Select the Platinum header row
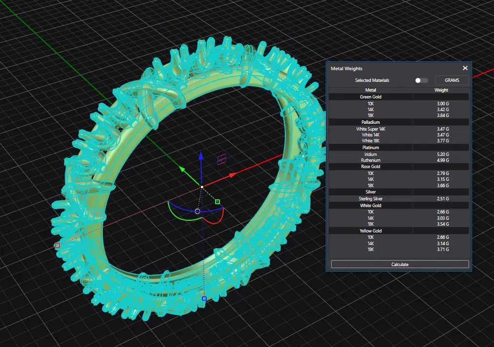The height and width of the screenshot is (347, 494). [399, 147]
